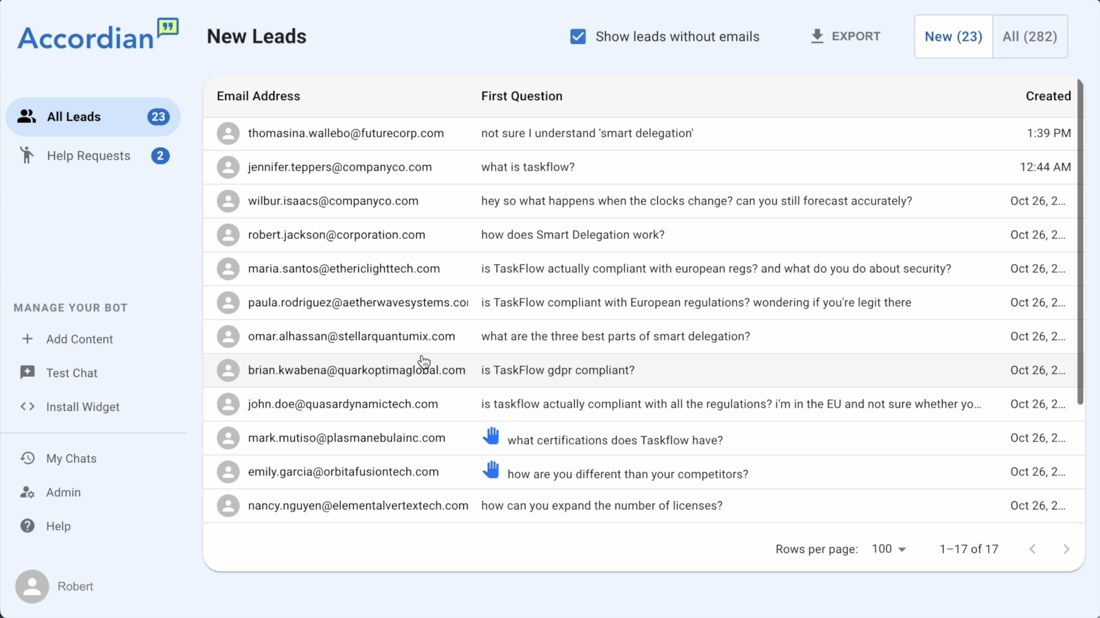Click the EXPORT button
This screenshot has width=1100, height=618.
[846, 37]
